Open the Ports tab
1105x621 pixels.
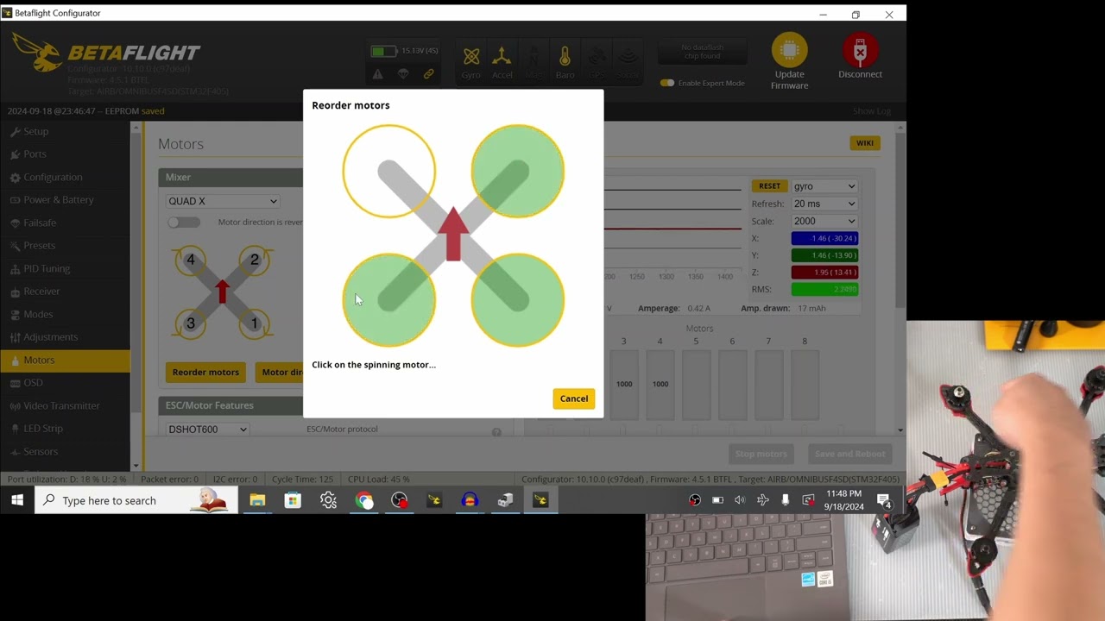point(65,154)
